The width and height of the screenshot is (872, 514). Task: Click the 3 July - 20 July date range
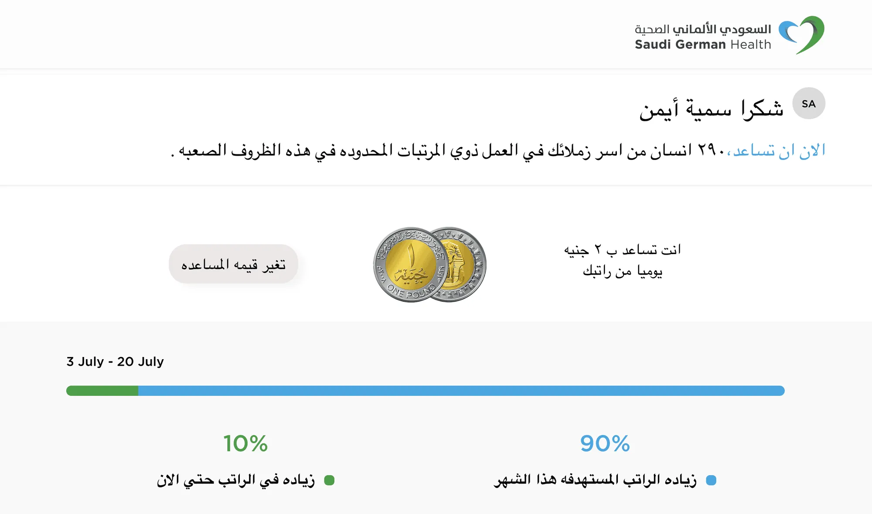pyautogui.click(x=115, y=362)
